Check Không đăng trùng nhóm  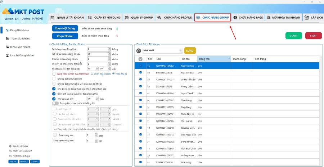(54, 79)
